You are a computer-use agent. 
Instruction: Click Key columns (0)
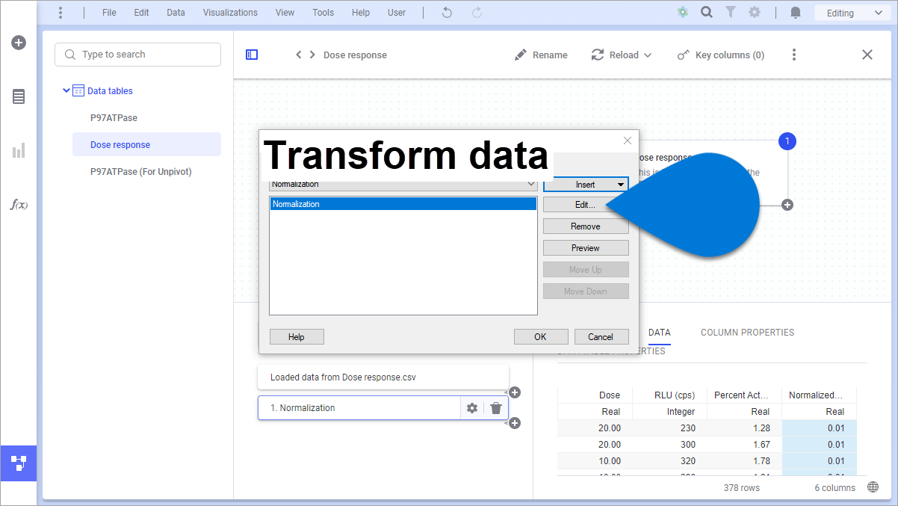click(x=720, y=55)
